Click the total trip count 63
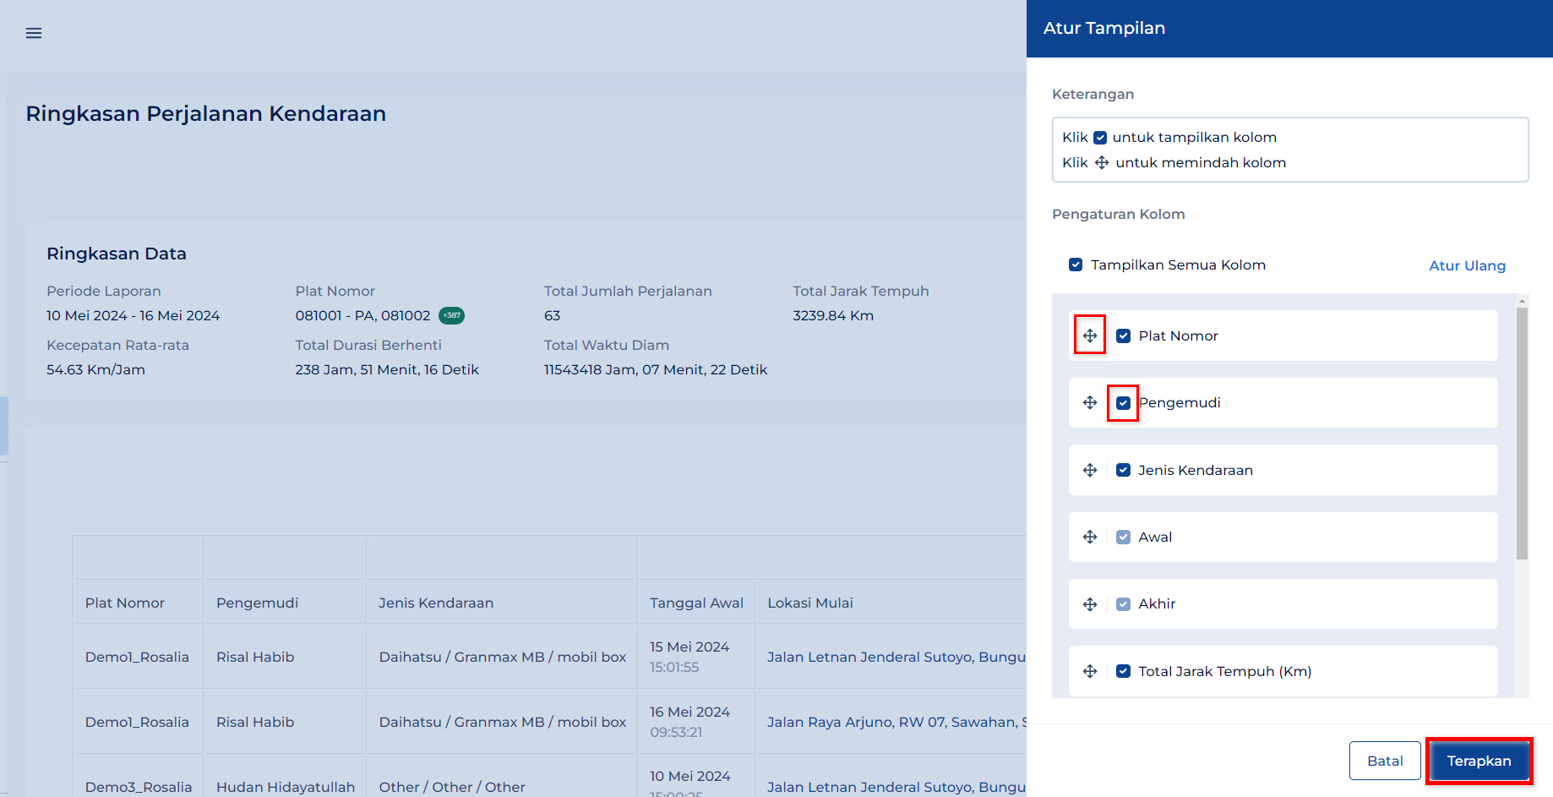1553x797 pixels. (x=552, y=315)
